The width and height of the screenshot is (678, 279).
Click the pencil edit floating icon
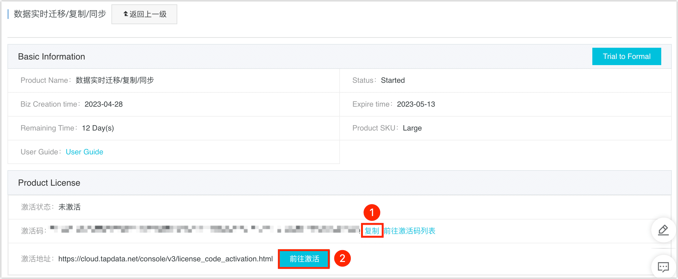click(663, 230)
